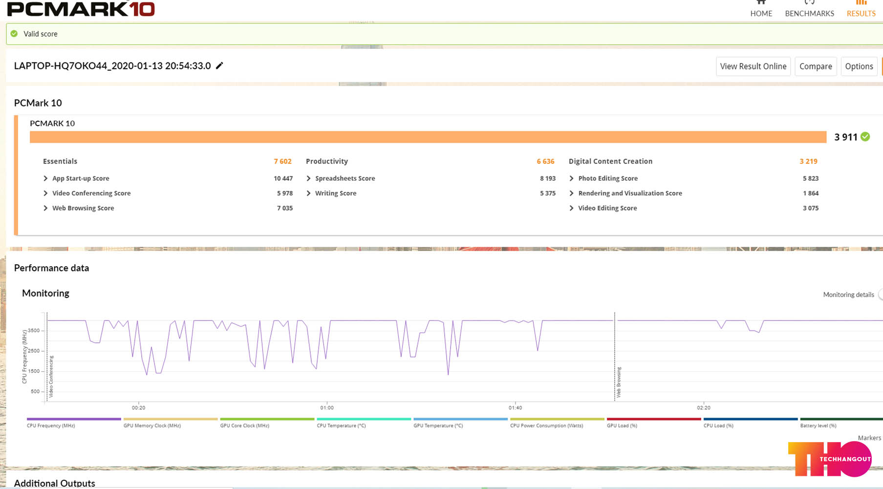Toggle Battery level (%) legend series

point(841,423)
